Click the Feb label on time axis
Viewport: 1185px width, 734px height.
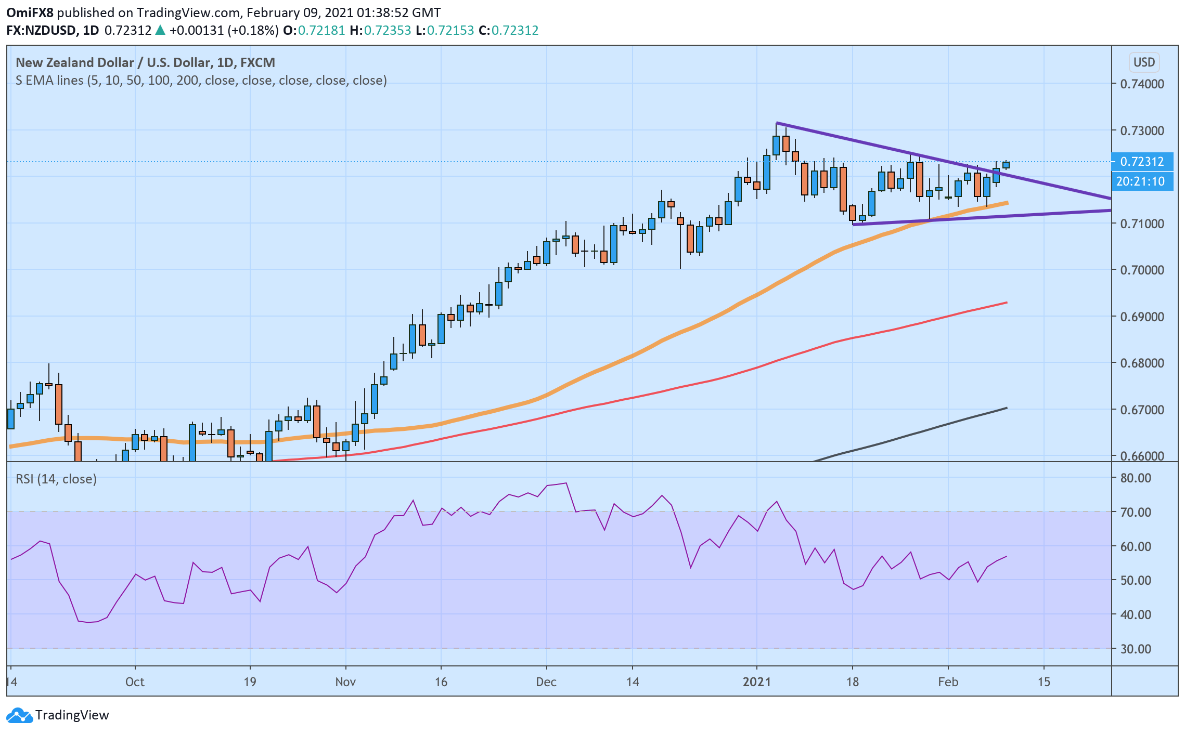click(948, 682)
